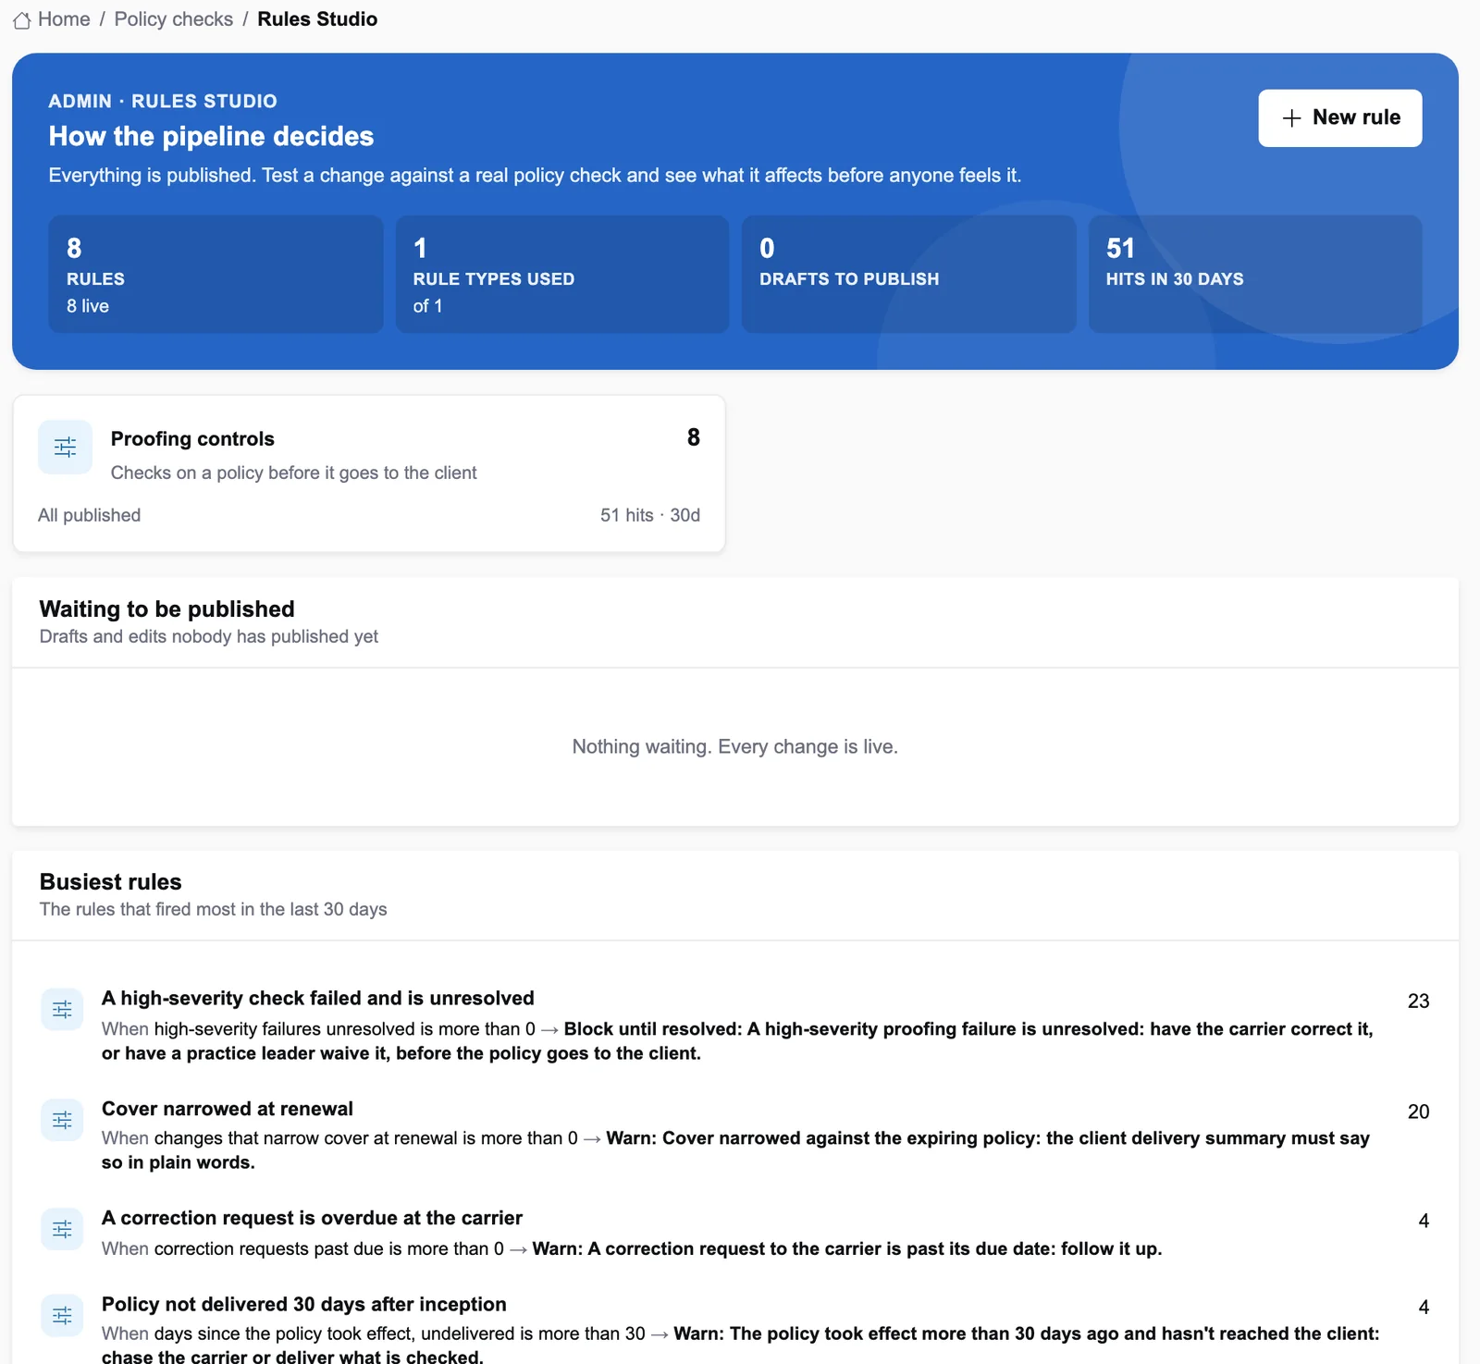Image resolution: width=1480 pixels, height=1364 pixels.
Task: Click icon beside Policy not delivered rule
Action: (62, 1315)
